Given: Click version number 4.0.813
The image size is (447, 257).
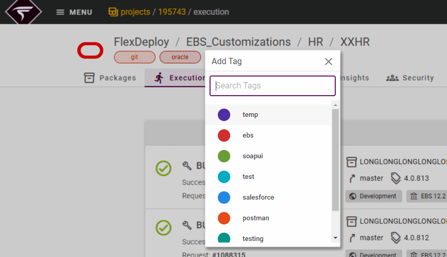Looking at the screenshot, I should tap(416, 178).
